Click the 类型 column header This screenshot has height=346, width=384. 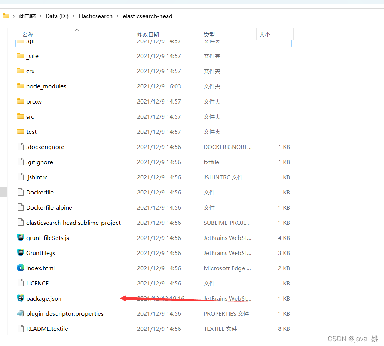pos(209,34)
